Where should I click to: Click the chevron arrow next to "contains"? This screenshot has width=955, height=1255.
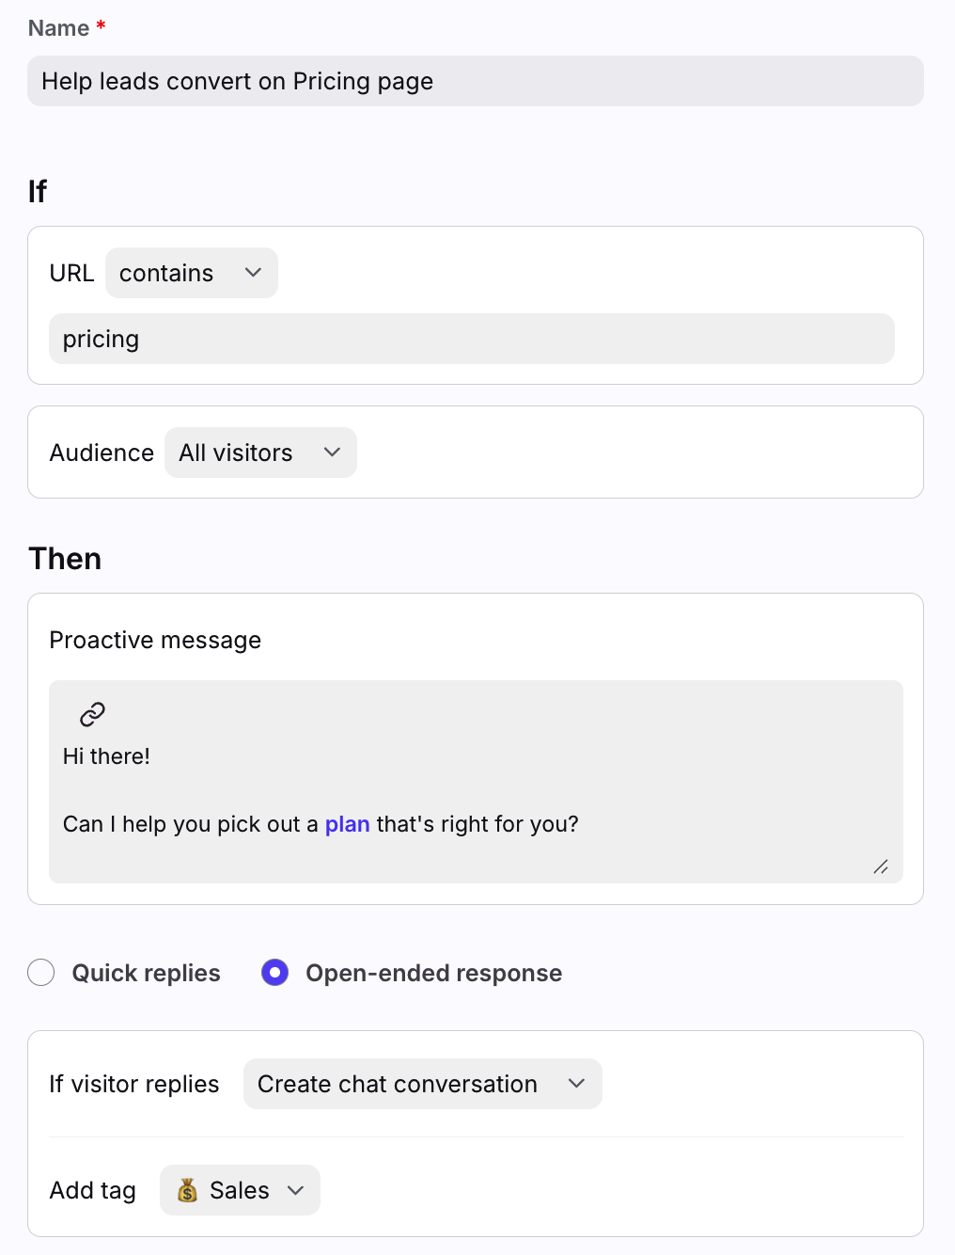pos(253,273)
